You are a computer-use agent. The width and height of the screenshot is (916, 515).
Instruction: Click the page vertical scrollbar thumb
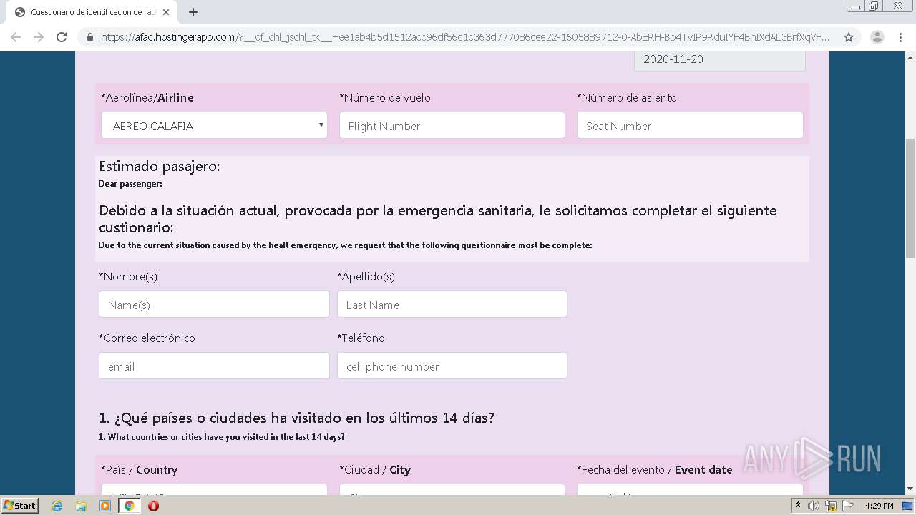pos(910,197)
